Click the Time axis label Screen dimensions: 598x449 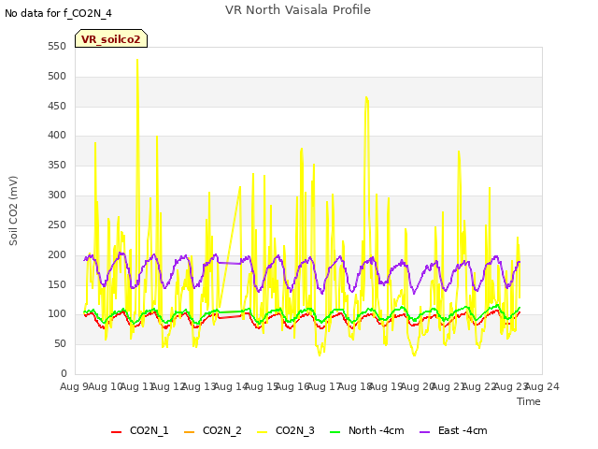[x=529, y=401]
